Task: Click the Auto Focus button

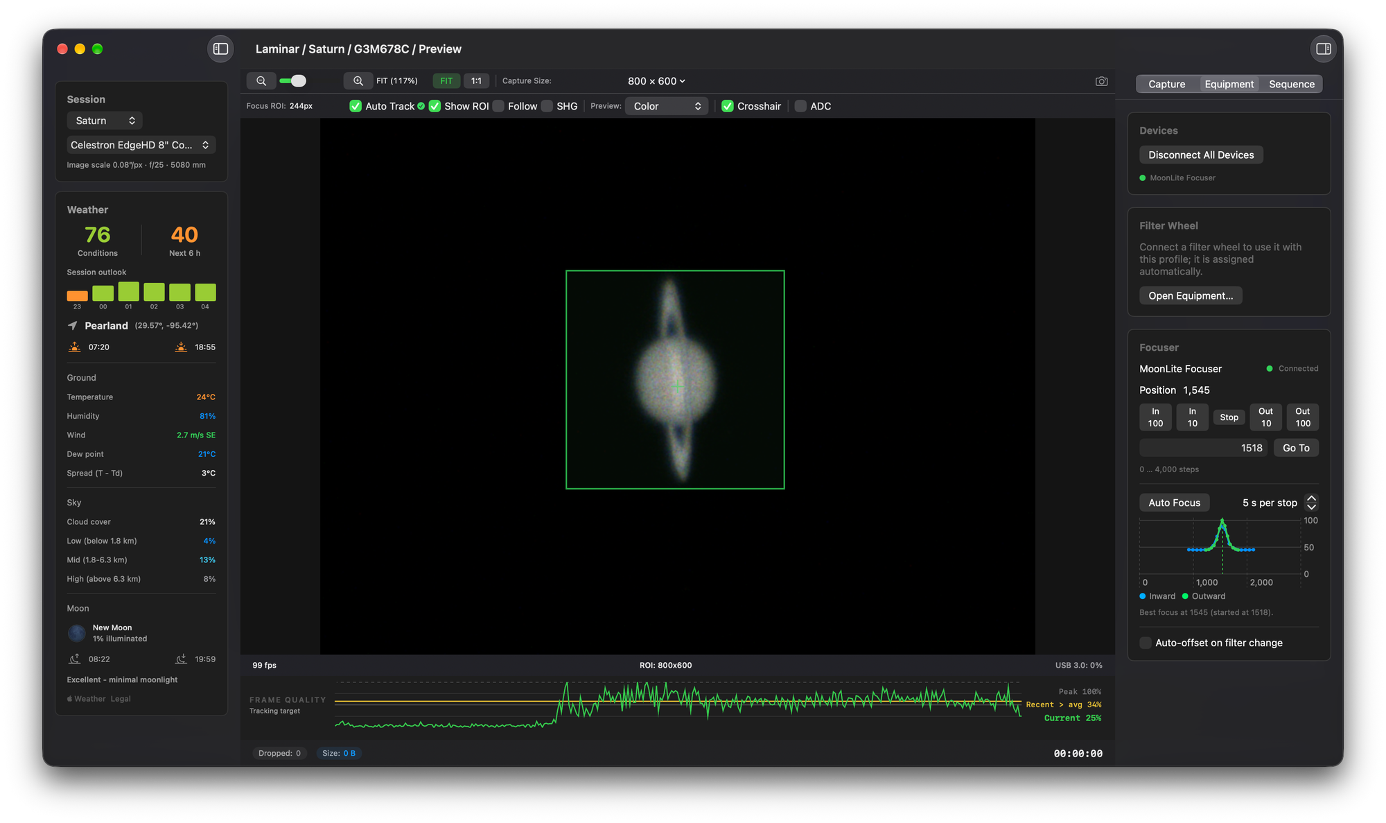Action: pos(1174,503)
